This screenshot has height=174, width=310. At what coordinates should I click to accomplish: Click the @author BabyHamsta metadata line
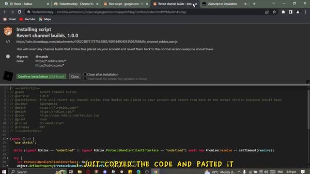coord(33,104)
